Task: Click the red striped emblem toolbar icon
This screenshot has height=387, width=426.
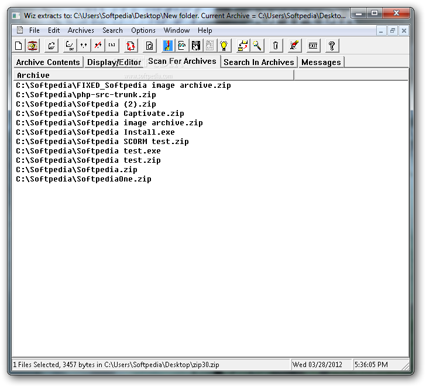Action: (x=33, y=46)
